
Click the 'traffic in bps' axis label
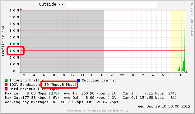pos(3,41)
